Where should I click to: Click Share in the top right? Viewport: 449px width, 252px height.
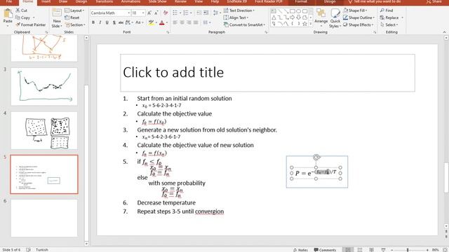434,1
